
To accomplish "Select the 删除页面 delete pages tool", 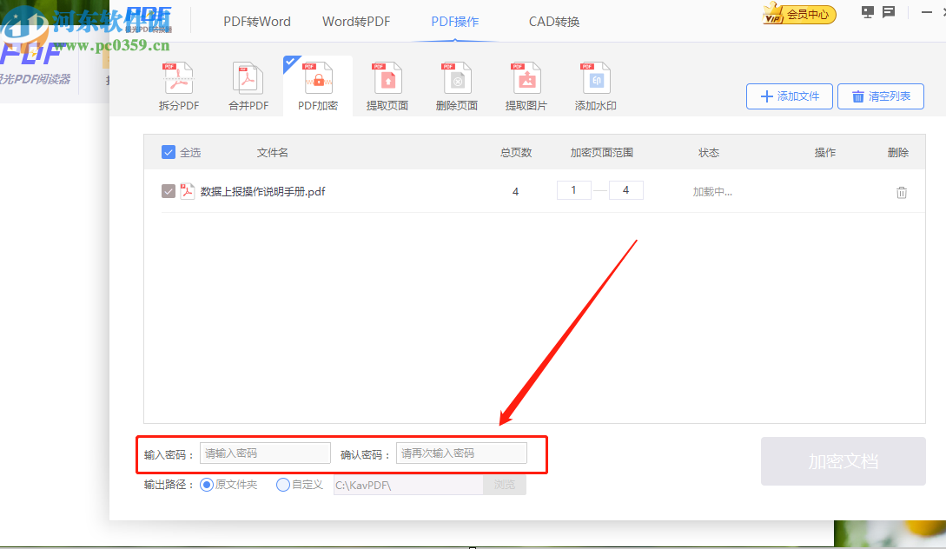I will pyautogui.click(x=456, y=84).
